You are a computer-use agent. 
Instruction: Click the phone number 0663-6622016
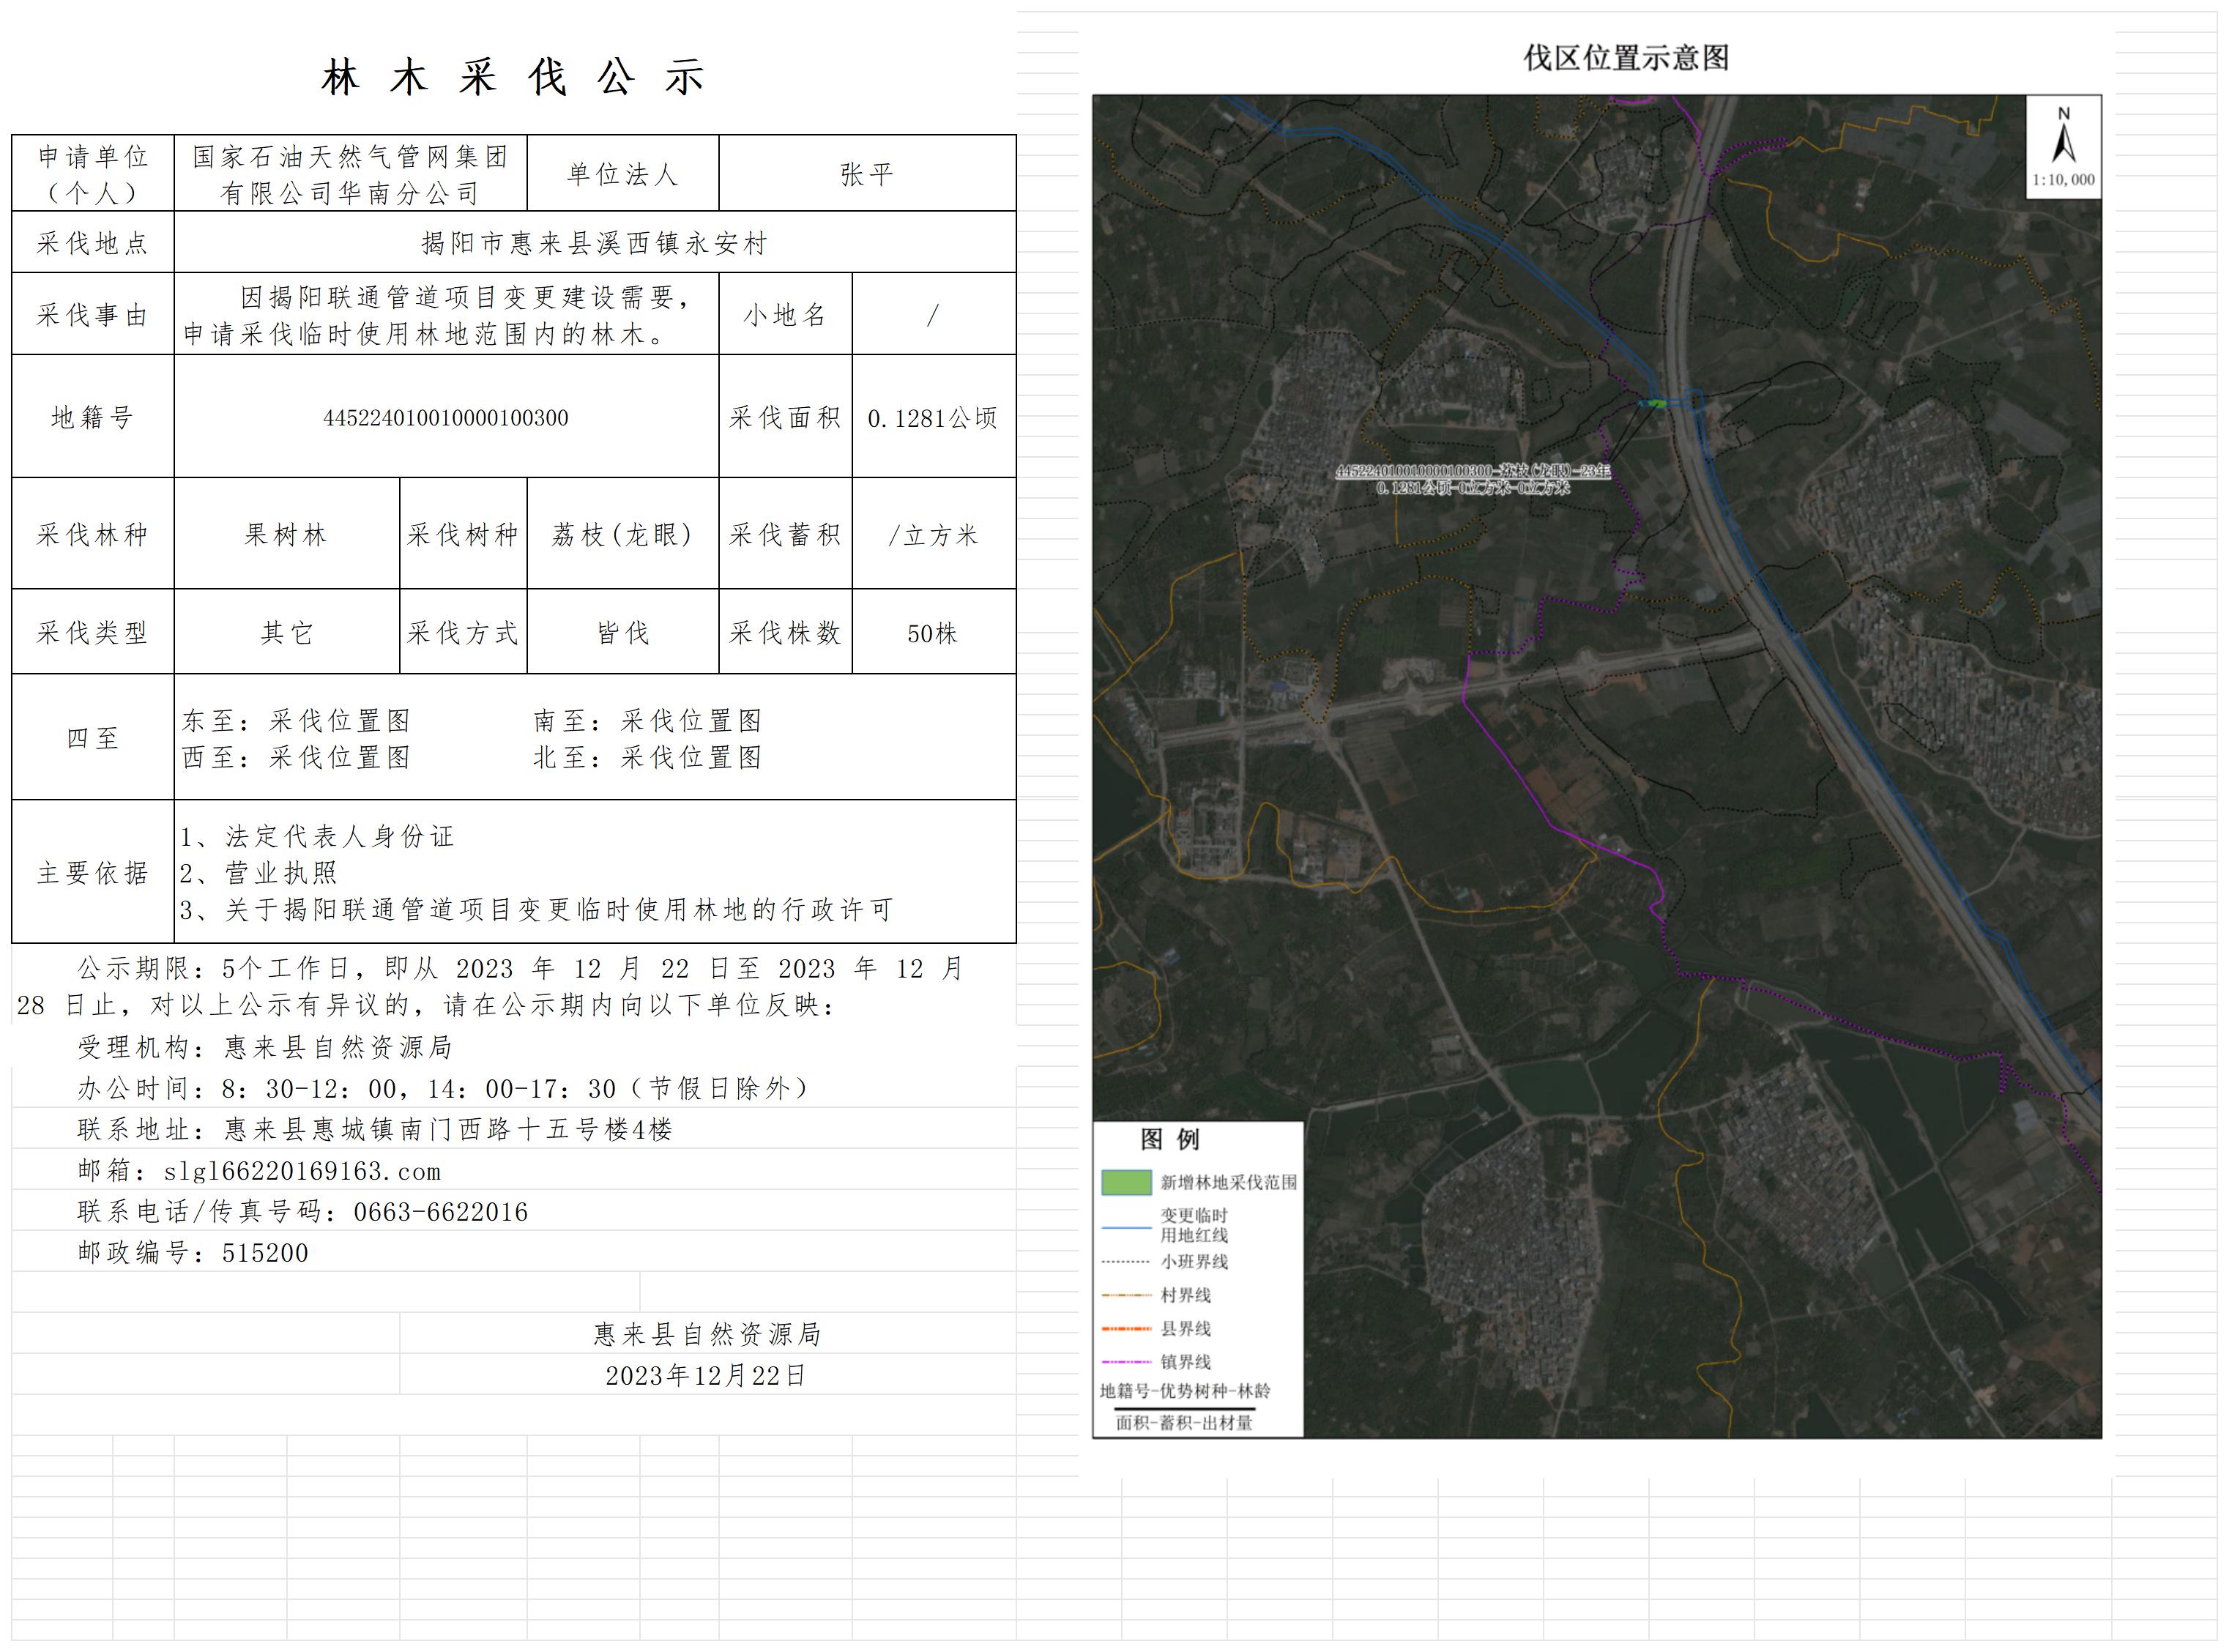[x=440, y=1212]
